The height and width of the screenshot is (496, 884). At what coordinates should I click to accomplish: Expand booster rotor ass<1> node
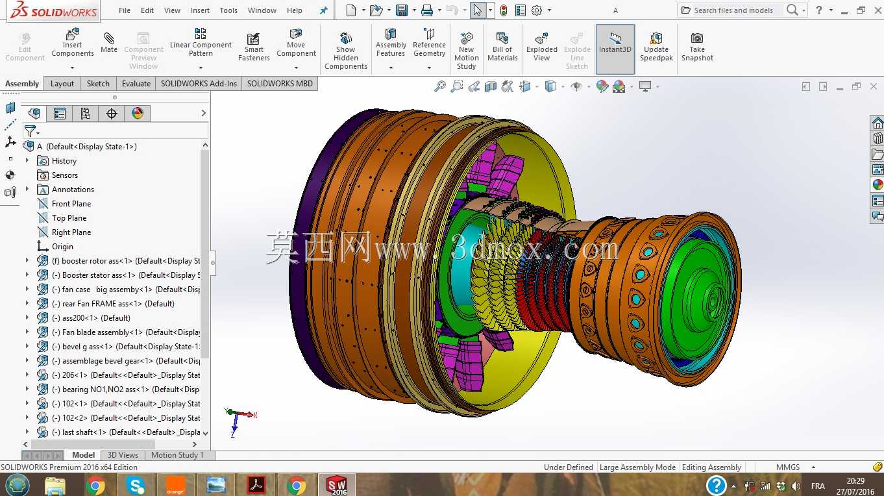pos(27,260)
